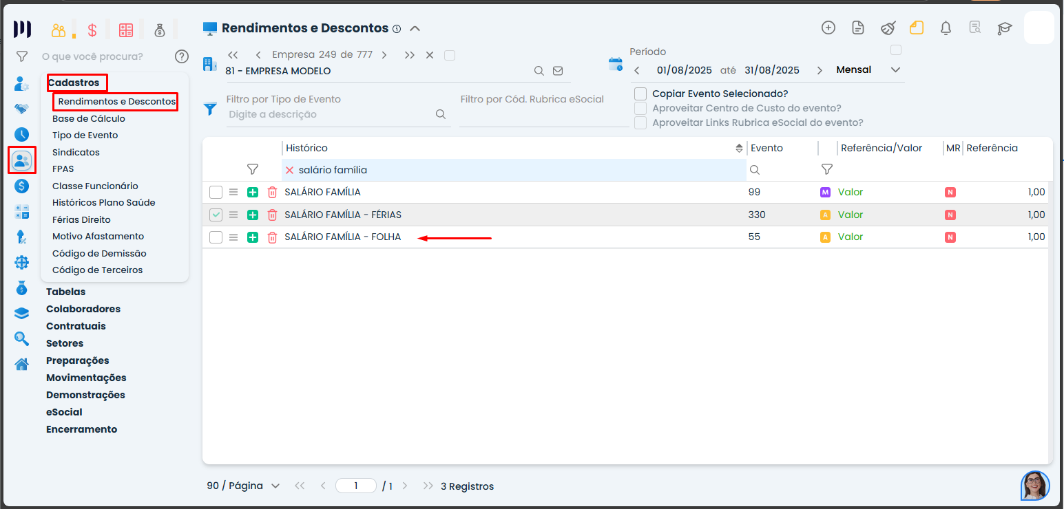This screenshot has height=509, width=1064.
Task: Open Base de Cálculo menu item
Action: (89, 118)
